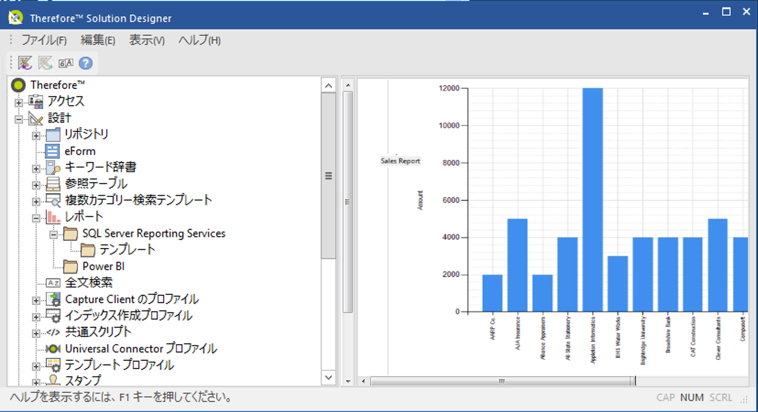The width and height of the screenshot is (758, 412).
Task: Click the 全文検索 A-Z icon
Action: pyautogui.click(x=53, y=282)
